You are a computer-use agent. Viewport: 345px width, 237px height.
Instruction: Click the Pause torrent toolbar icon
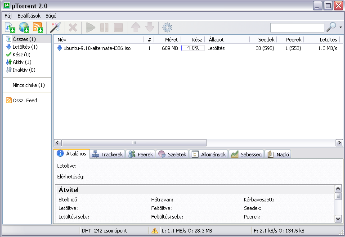(104, 27)
